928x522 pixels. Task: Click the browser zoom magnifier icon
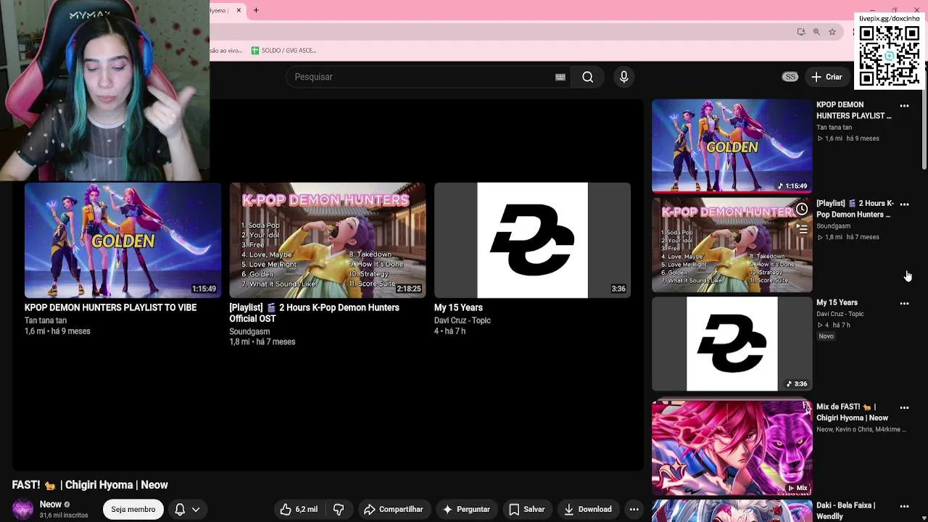(816, 32)
